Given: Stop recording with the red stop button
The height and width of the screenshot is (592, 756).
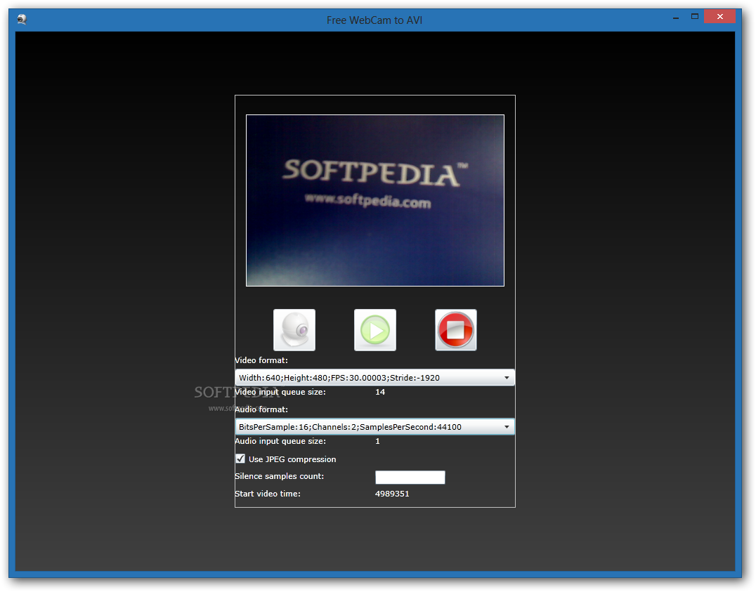Looking at the screenshot, I should (455, 330).
